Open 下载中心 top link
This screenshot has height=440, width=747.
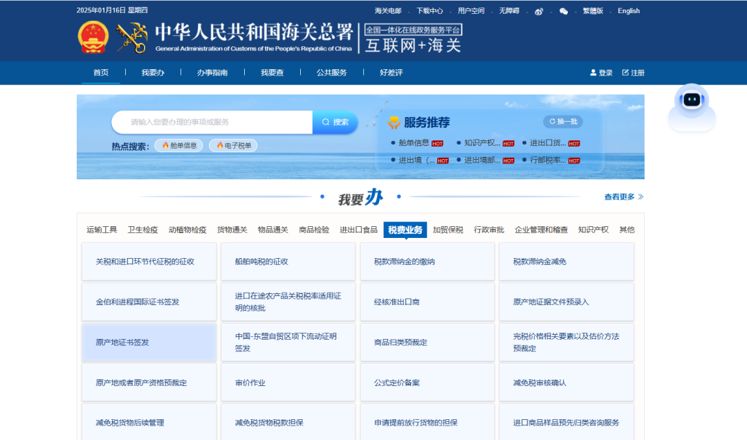click(430, 11)
